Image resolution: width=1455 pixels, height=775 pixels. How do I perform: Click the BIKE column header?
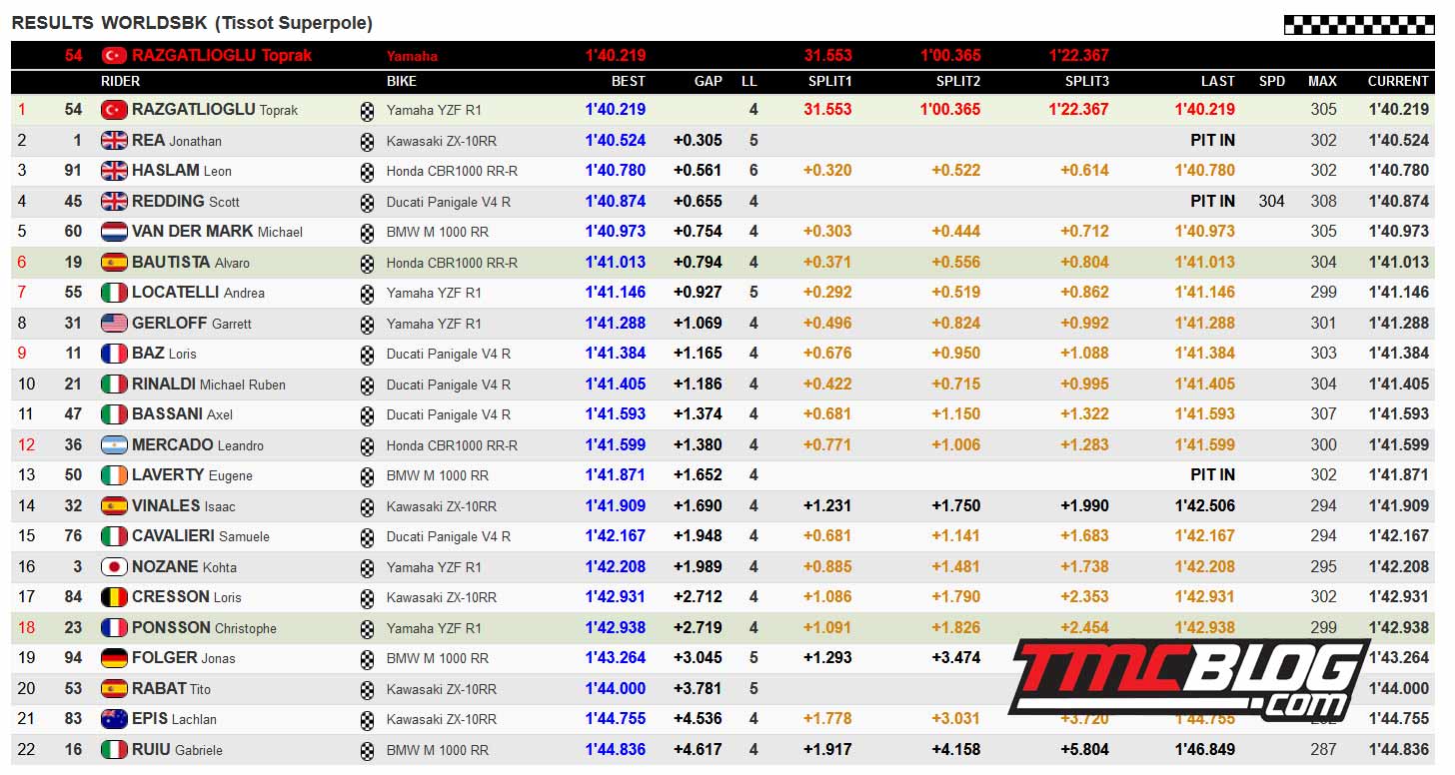402,81
